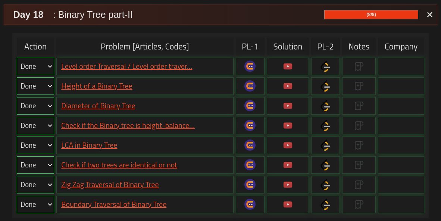The width and height of the screenshot is (441, 221).
Task: Click the PL-1 column header
Action: coord(250,47)
